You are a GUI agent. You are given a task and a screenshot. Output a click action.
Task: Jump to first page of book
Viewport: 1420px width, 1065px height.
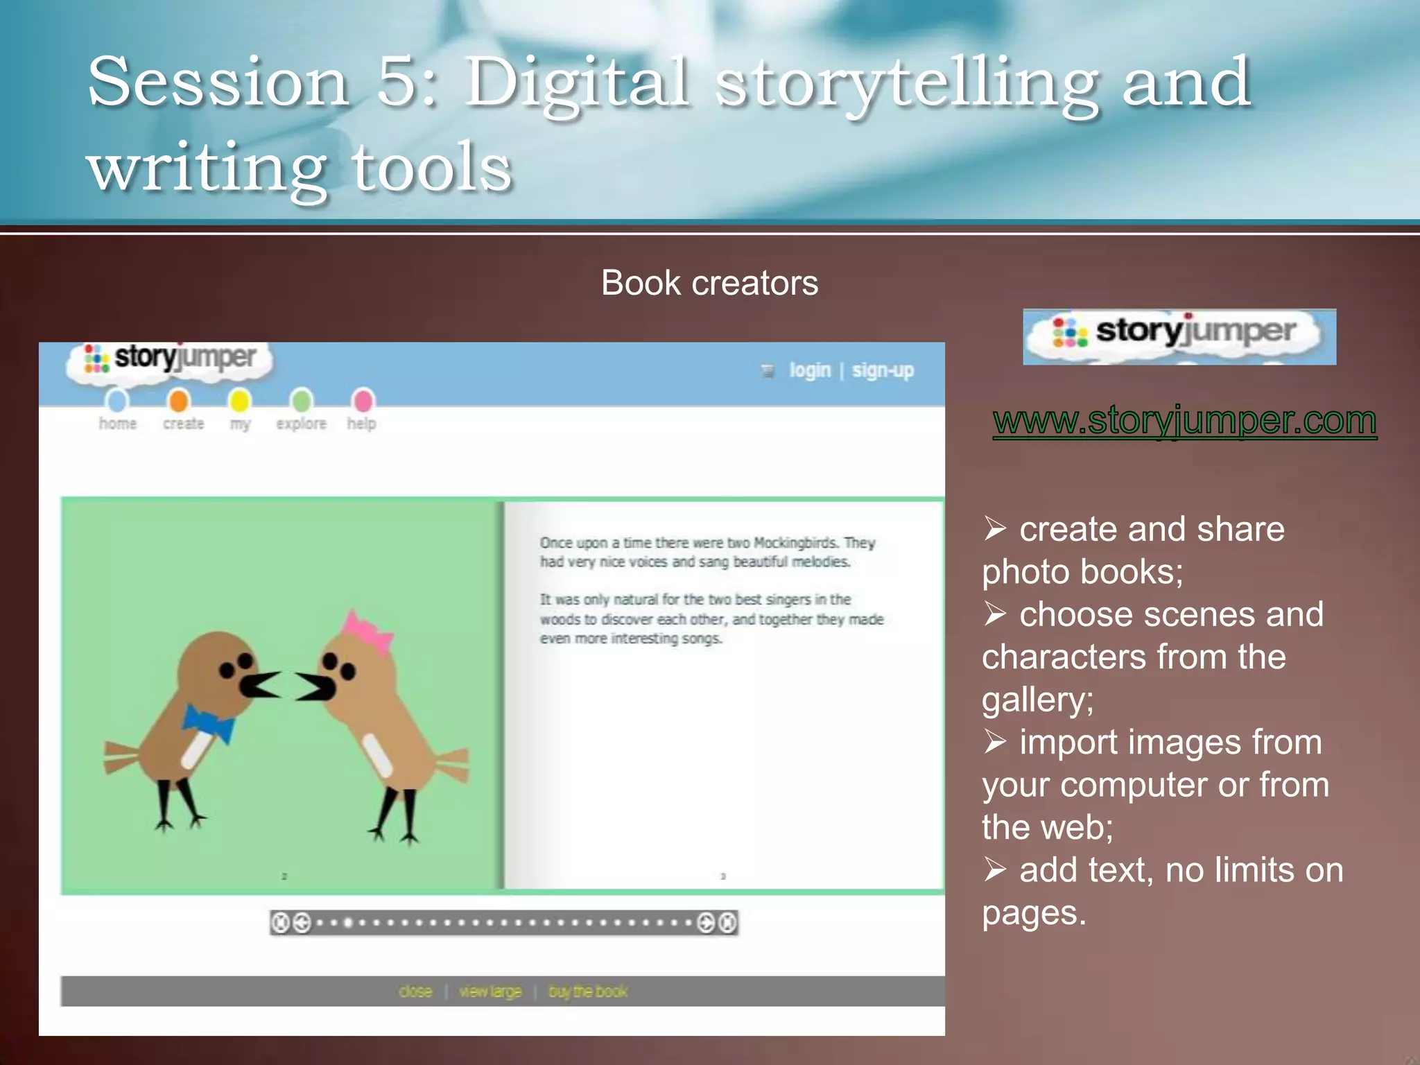click(x=279, y=923)
